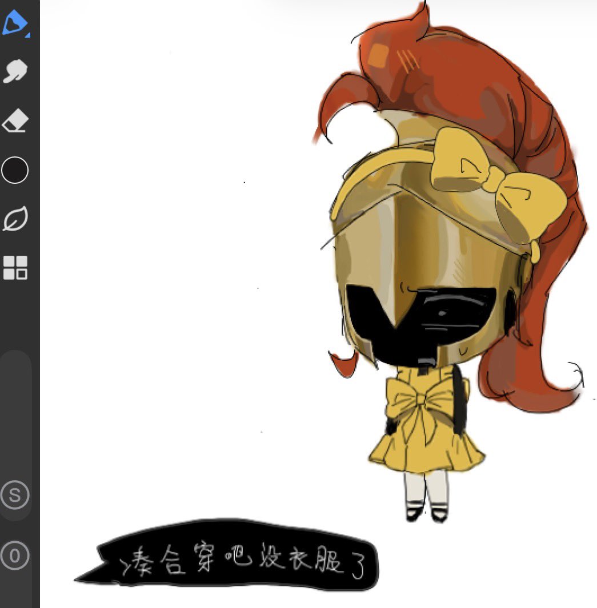
Task: Select the eraser tool
Action: 15,121
